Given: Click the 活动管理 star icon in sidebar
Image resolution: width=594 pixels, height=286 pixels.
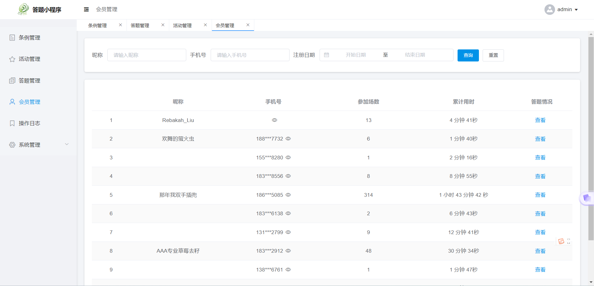Looking at the screenshot, I should point(12,59).
